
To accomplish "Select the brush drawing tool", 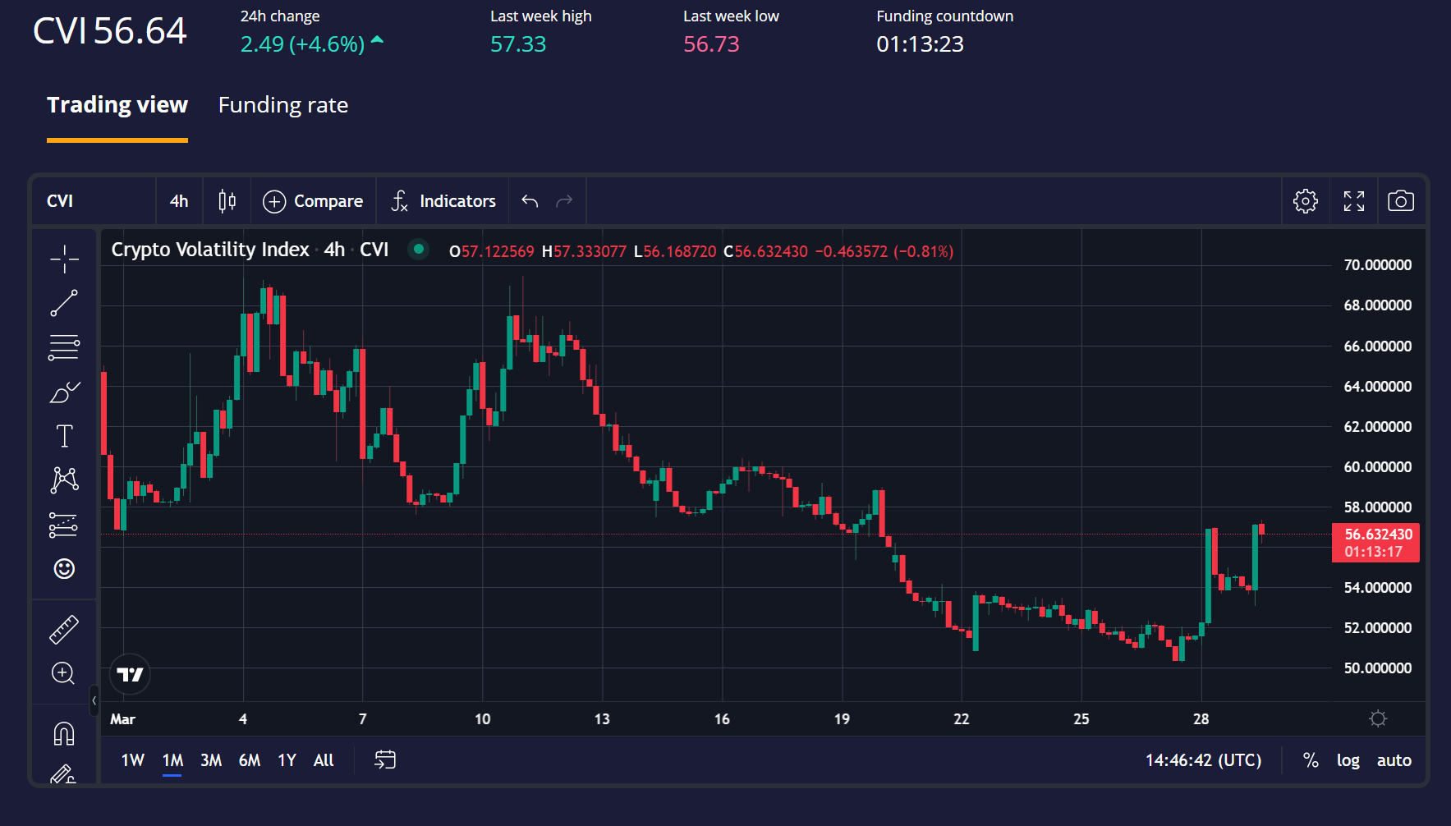I will [x=64, y=392].
